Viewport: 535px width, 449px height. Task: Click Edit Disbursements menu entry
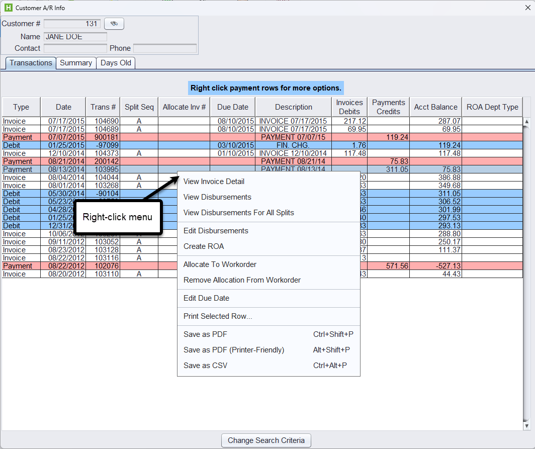coord(216,231)
